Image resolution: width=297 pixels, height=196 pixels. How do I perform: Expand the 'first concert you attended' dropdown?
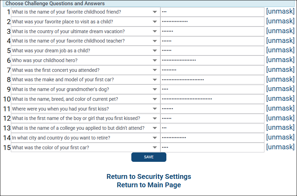tap(85, 70)
